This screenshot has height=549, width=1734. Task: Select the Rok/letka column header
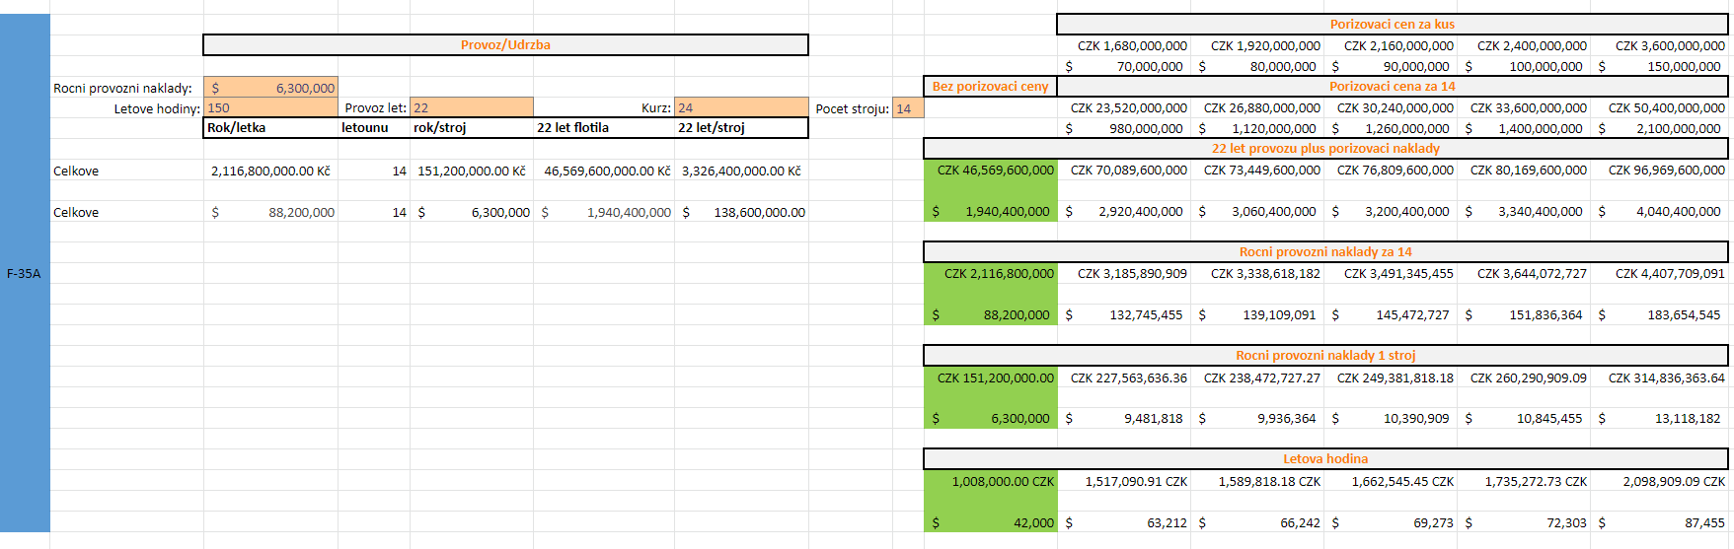270,128
